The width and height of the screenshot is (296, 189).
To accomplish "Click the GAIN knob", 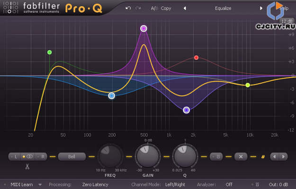I will click(x=148, y=156).
